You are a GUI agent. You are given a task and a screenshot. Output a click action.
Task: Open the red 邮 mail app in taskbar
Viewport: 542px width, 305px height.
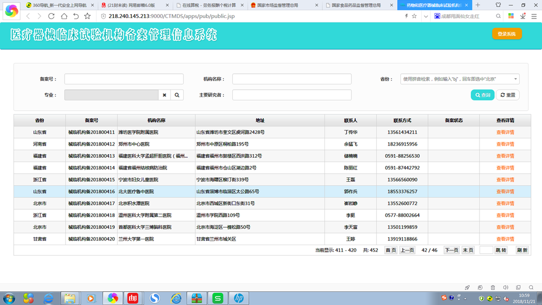point(133,298)
